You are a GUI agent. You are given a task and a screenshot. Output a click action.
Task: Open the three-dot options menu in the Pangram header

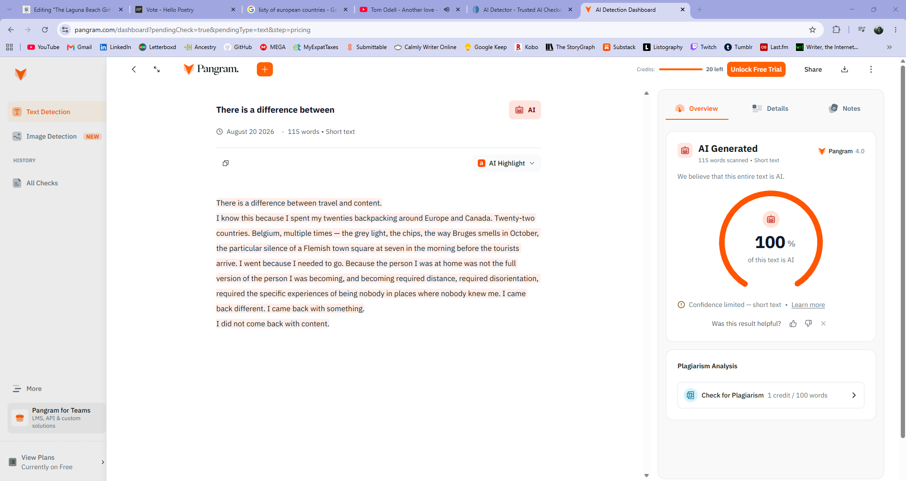(871, 69)
